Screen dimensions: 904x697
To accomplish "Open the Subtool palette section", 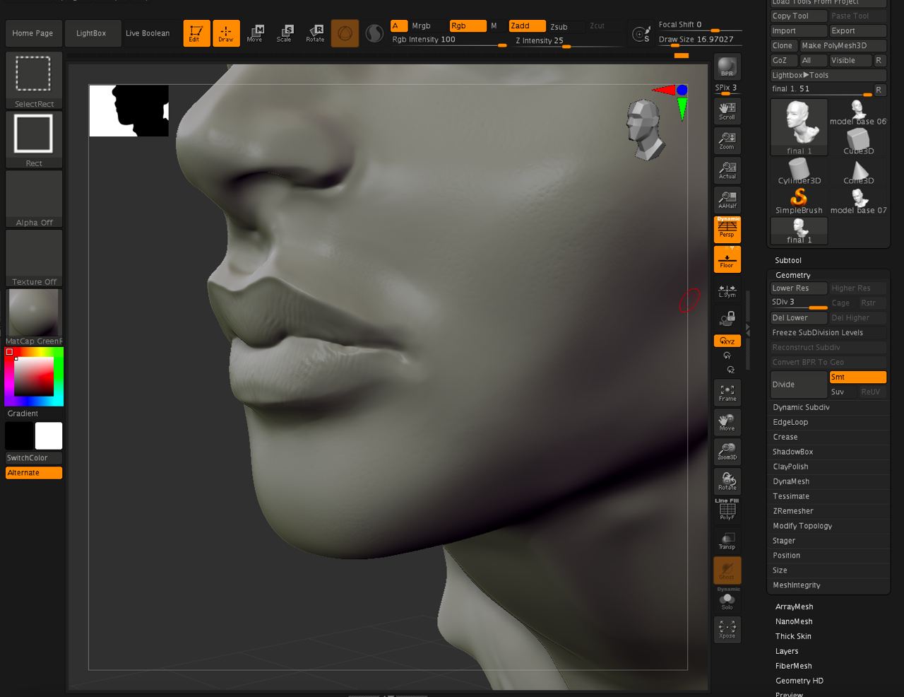I will click(x=788, y=260).
